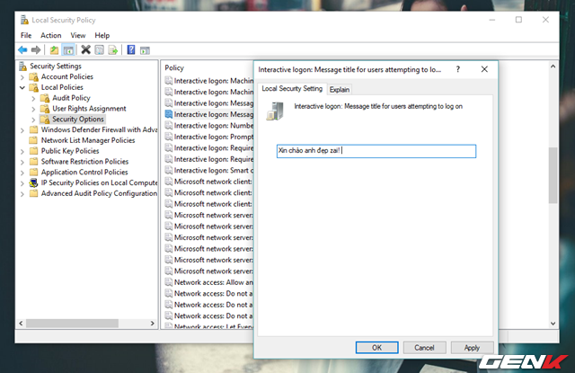This screenshot has height=373, width=575.
Task: Click the policy list scroll up arrow
Action: coord(553,67)
